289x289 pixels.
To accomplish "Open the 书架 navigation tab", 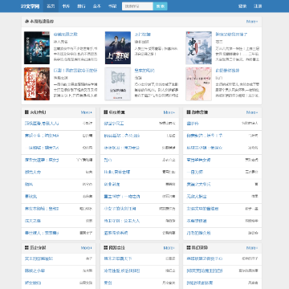I will (112, 6).
